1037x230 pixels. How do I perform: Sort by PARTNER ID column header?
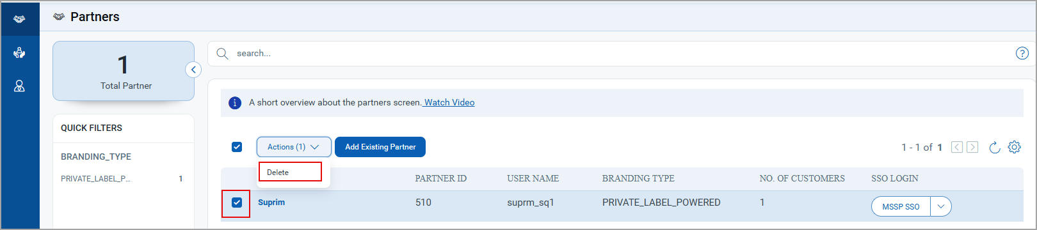441,179
